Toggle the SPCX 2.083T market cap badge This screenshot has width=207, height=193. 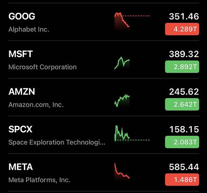pyautogui.click(x=182, y=142)
